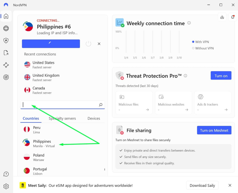Click the country search input field

(x=60, y=105)
